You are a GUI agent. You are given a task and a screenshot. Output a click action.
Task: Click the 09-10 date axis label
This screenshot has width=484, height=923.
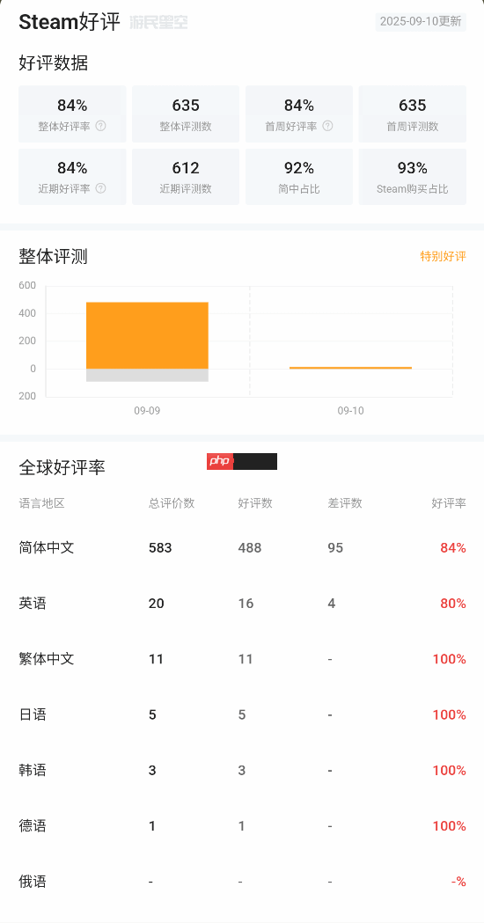click(x=351, y=411)
